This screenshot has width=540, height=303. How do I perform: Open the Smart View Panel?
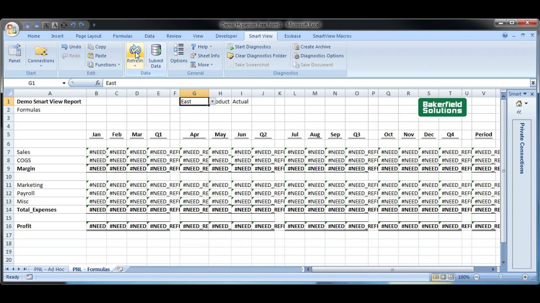14,55
